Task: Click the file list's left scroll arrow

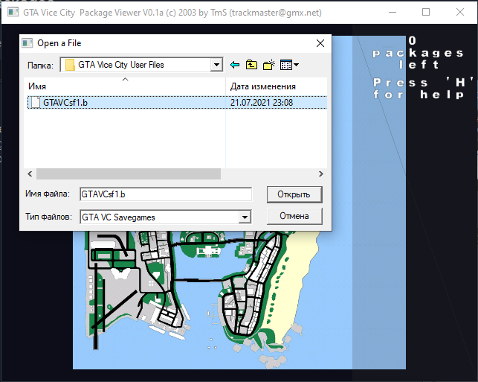Action: click(x=30, y=174)
